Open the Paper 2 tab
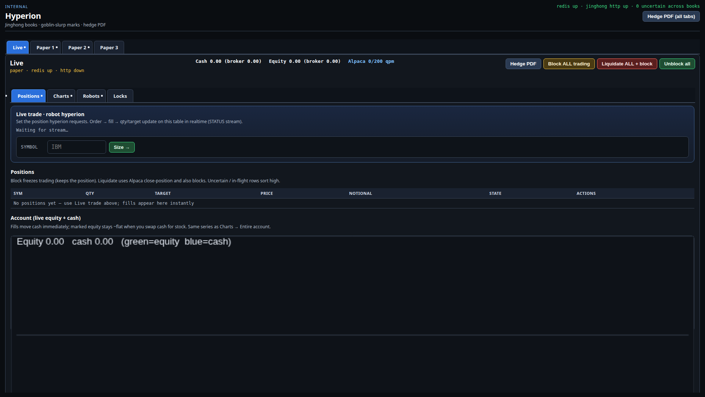705x397 pixels. (x=77, y=47)
